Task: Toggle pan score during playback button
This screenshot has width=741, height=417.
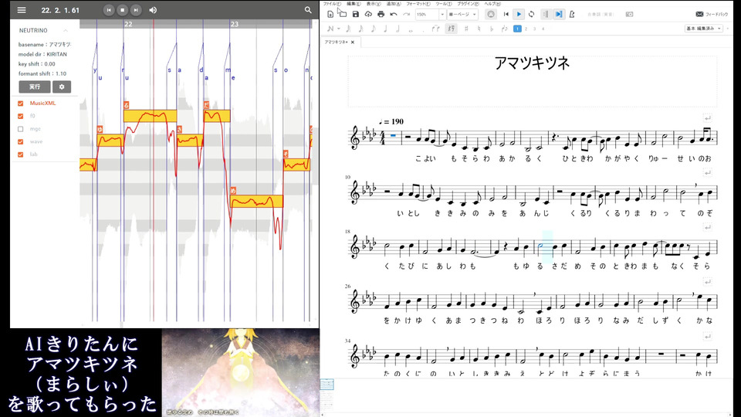Action: click(559, 14)
